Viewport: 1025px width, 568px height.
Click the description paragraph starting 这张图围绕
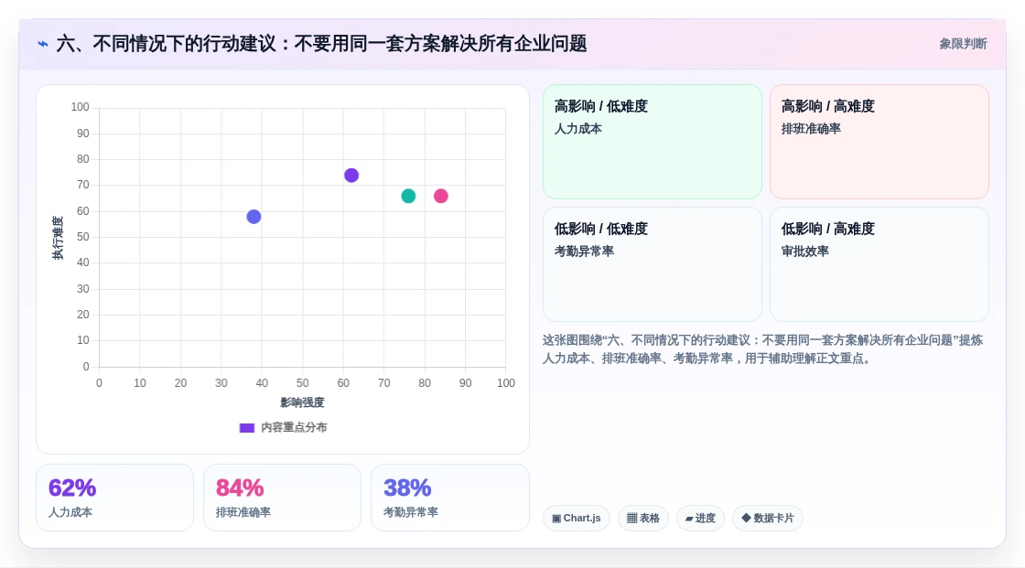click(x=762, y=349)
